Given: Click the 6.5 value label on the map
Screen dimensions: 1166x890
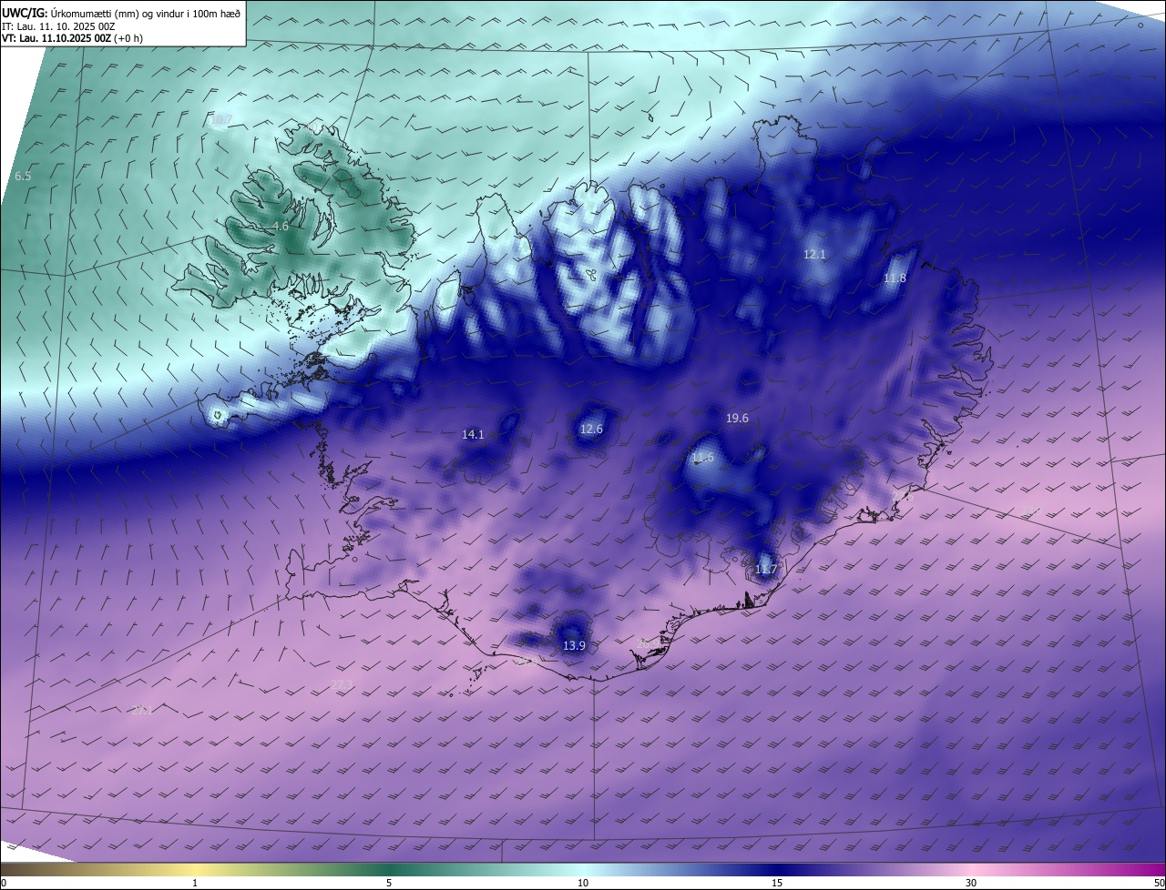Looking at the screenshot, I should click(x=24, y=176).
